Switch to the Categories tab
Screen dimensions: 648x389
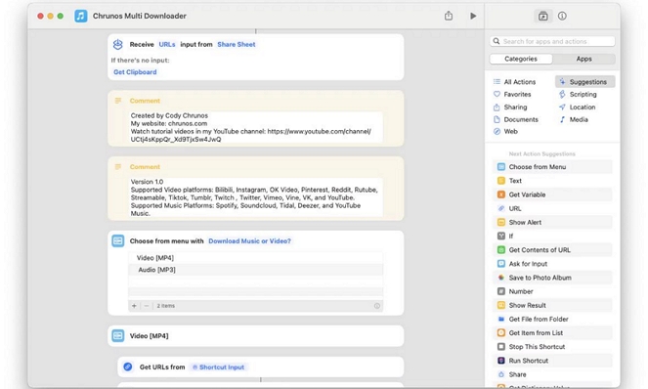coord(521,59)
